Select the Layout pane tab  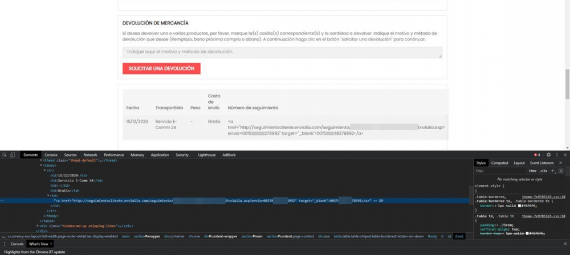coord(519,163)
